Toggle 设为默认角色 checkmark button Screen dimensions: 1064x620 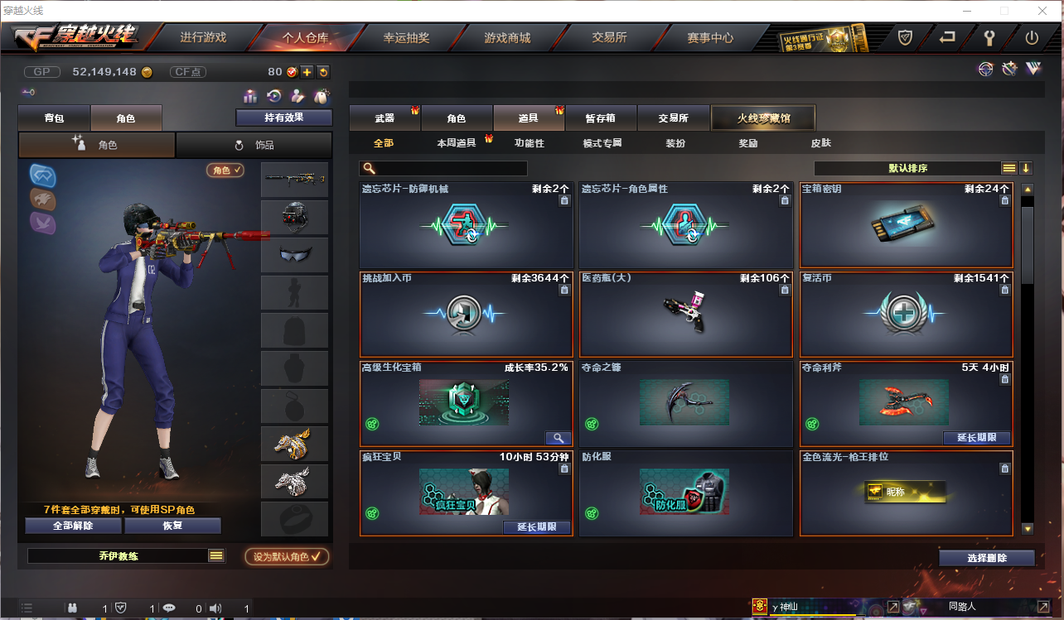point(287,556)
